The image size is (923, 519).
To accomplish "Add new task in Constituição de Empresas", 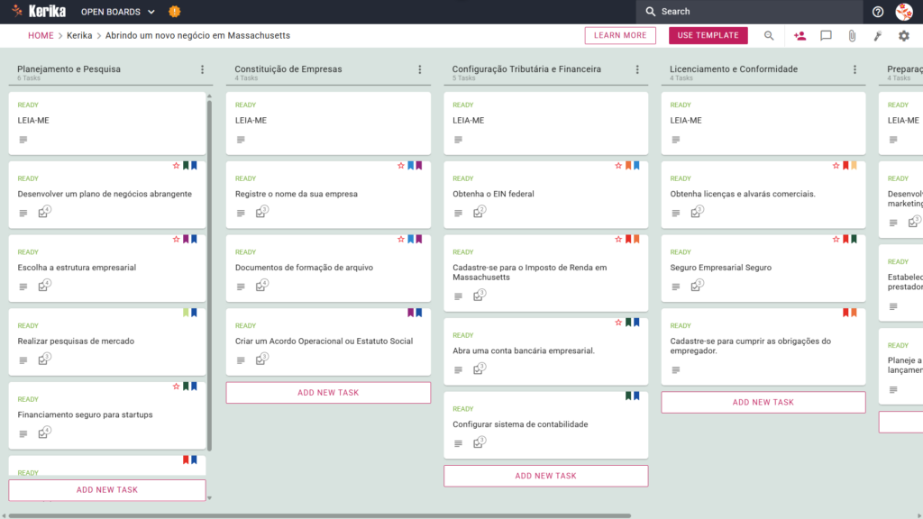I will [x=328, y=393].
